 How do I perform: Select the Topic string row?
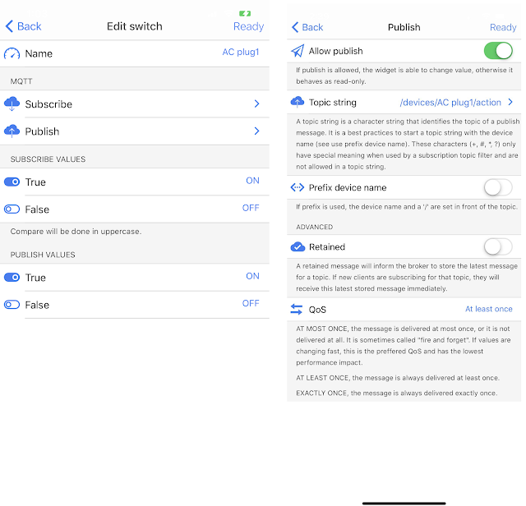pyautogui.click(x=404, y=103)
